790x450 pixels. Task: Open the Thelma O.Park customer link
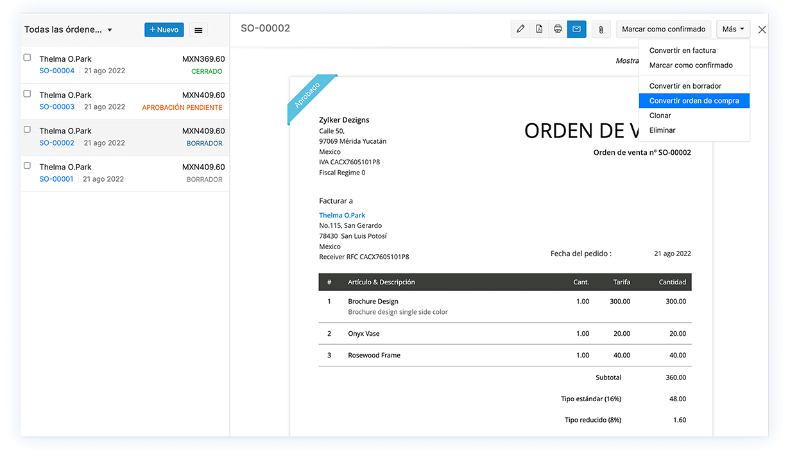point(342,215)
